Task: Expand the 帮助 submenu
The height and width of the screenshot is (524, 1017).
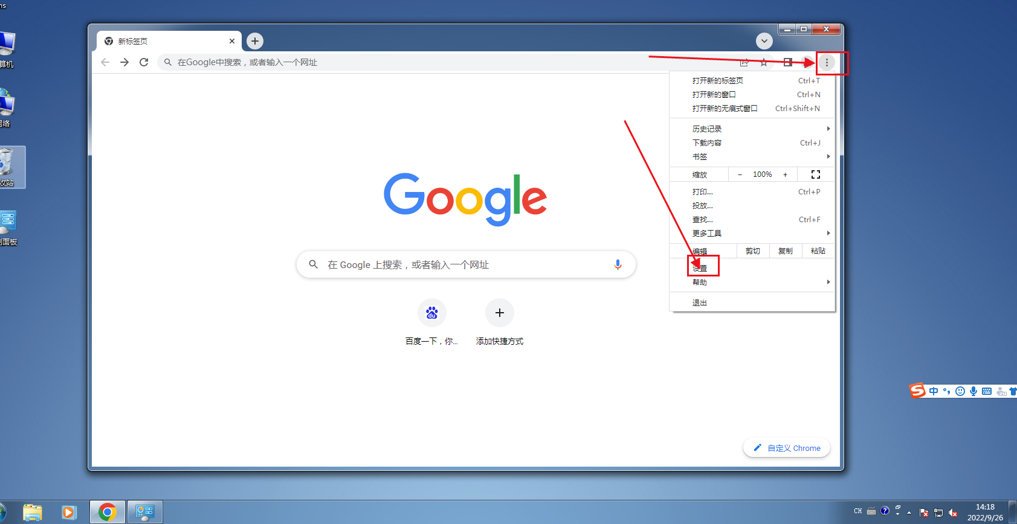Action: click(x=752, y=283)
